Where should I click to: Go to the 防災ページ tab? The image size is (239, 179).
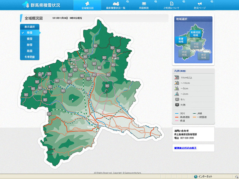[x=200, y=5]
